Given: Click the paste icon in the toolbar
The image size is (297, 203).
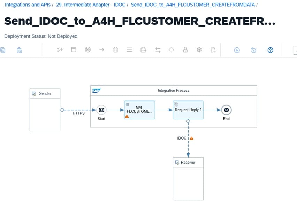Looking at the screenshot, I should tap(20, 50).
